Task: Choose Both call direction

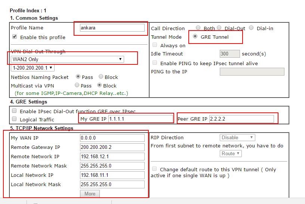Action: pos(198,28)
